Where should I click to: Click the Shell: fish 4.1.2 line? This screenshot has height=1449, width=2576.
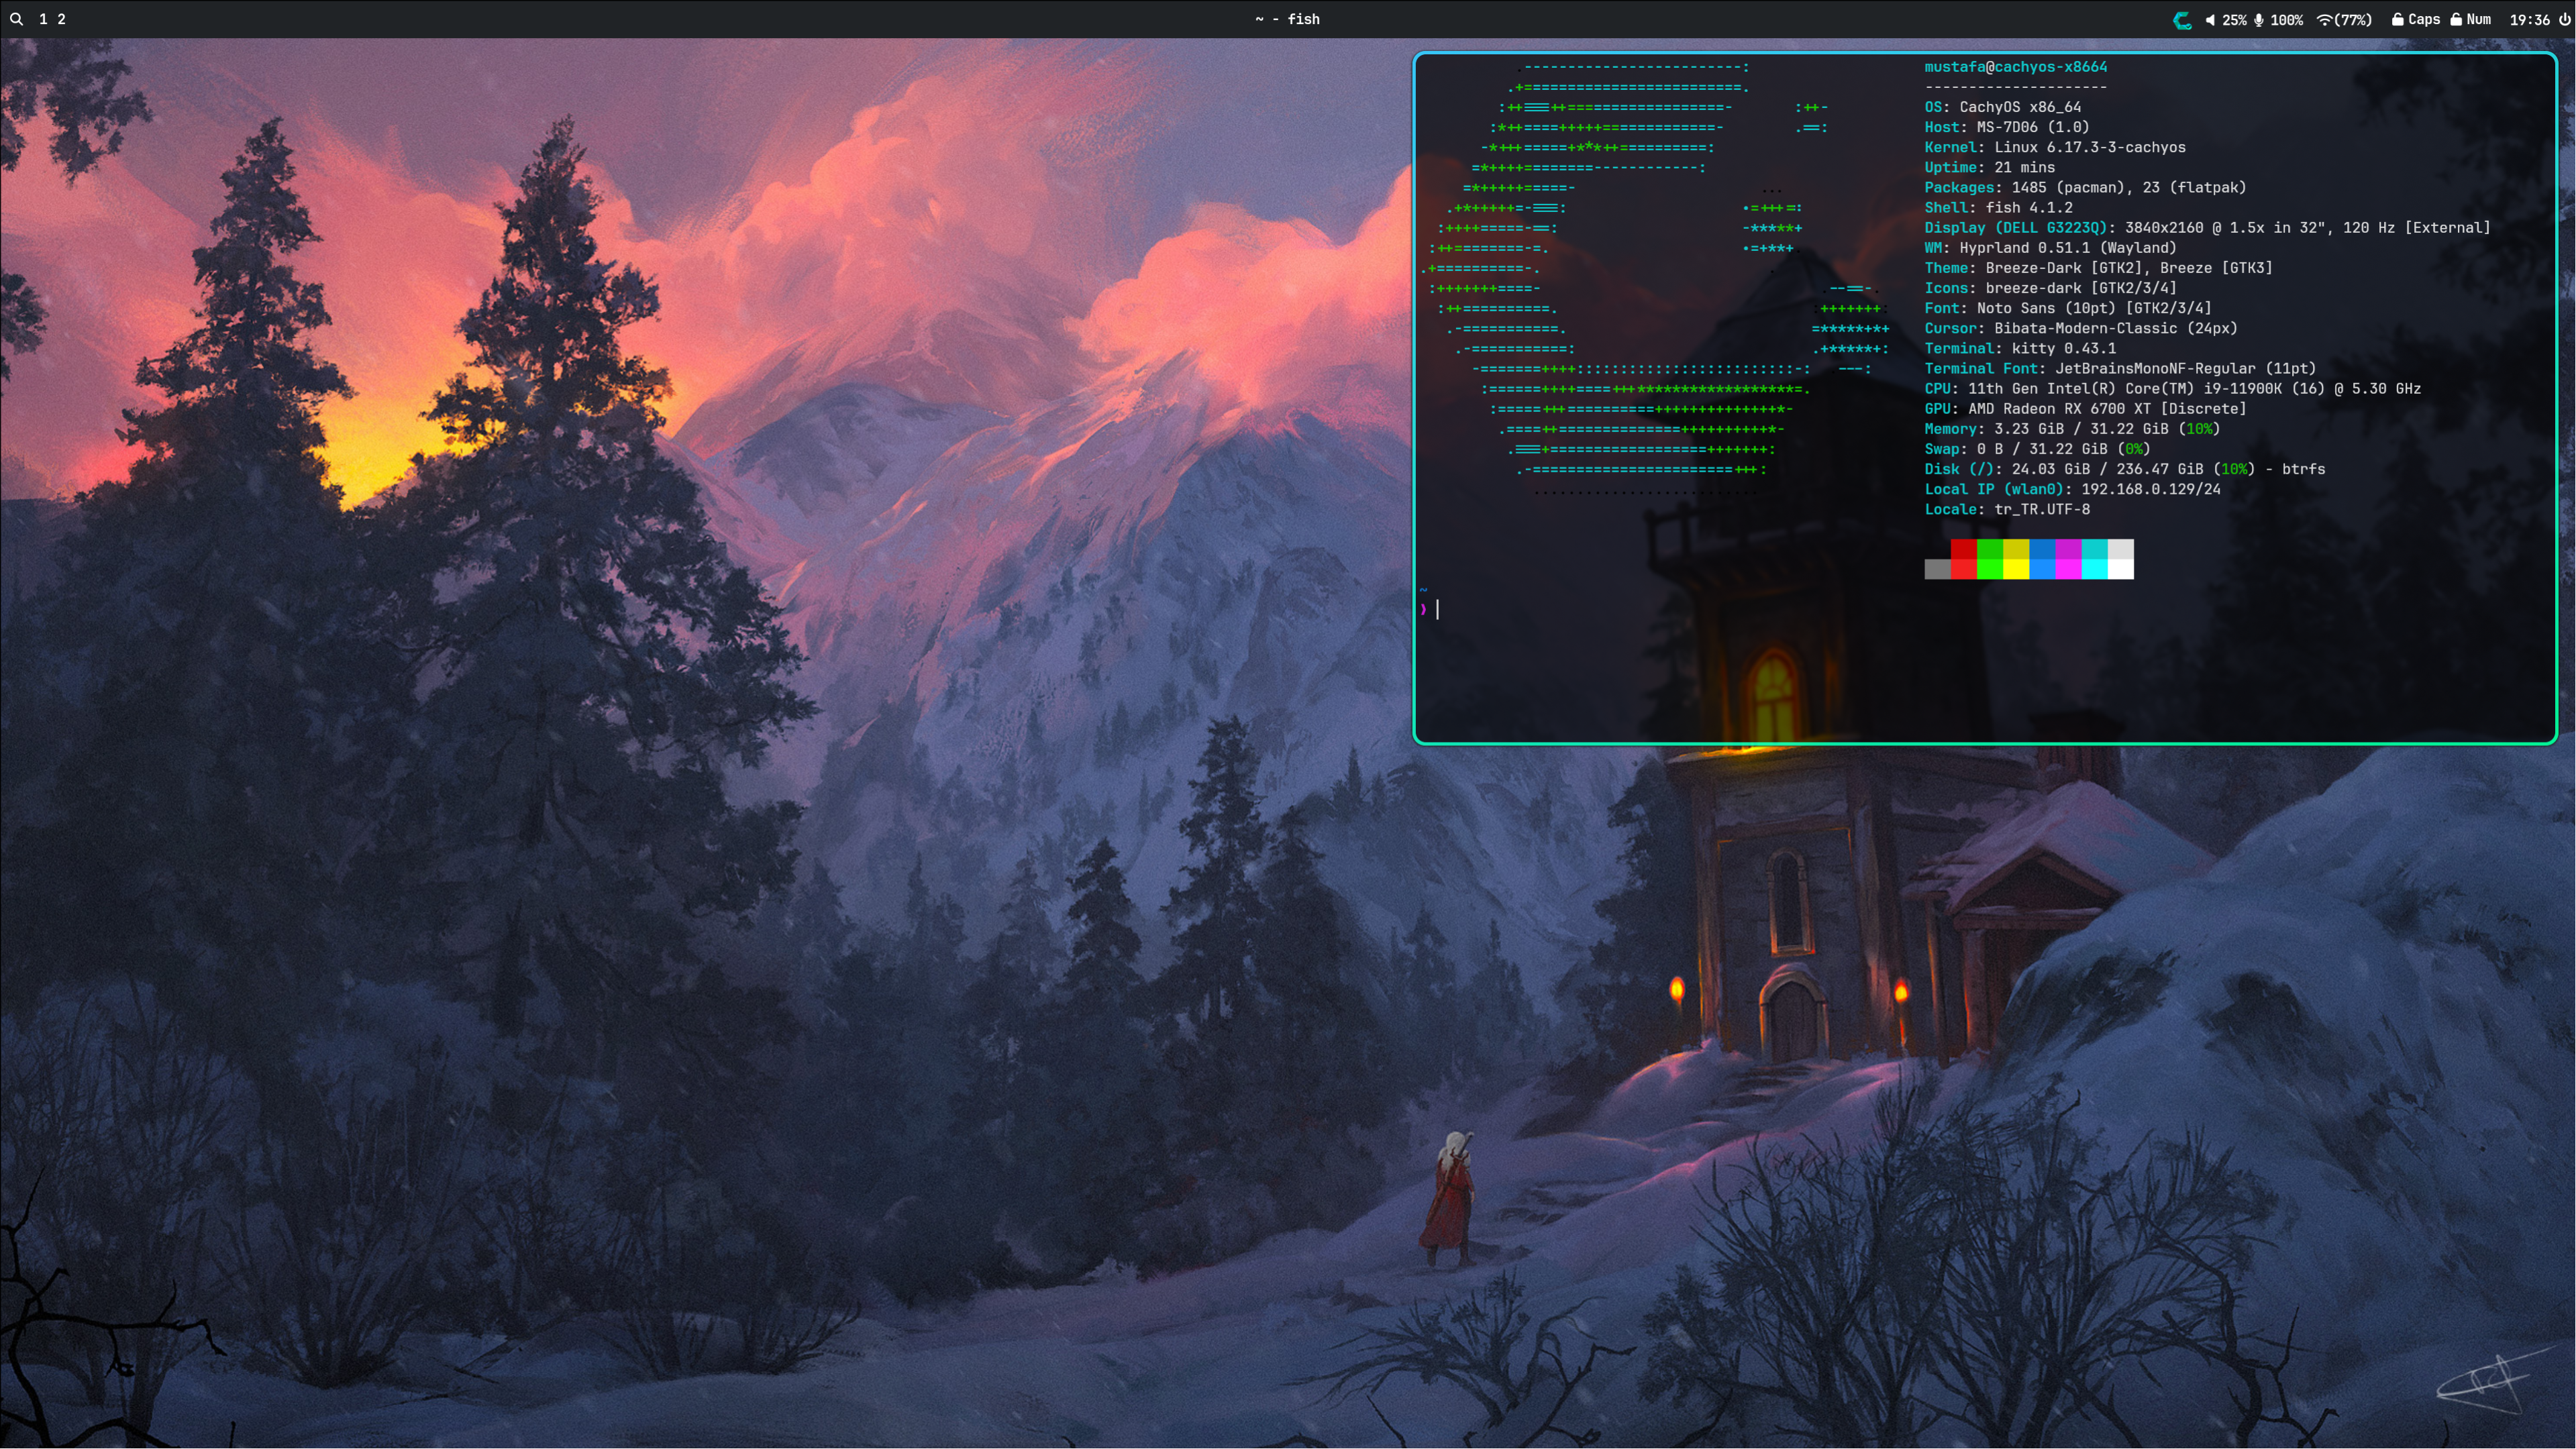pyautogui.click(x=1999, y=207)
